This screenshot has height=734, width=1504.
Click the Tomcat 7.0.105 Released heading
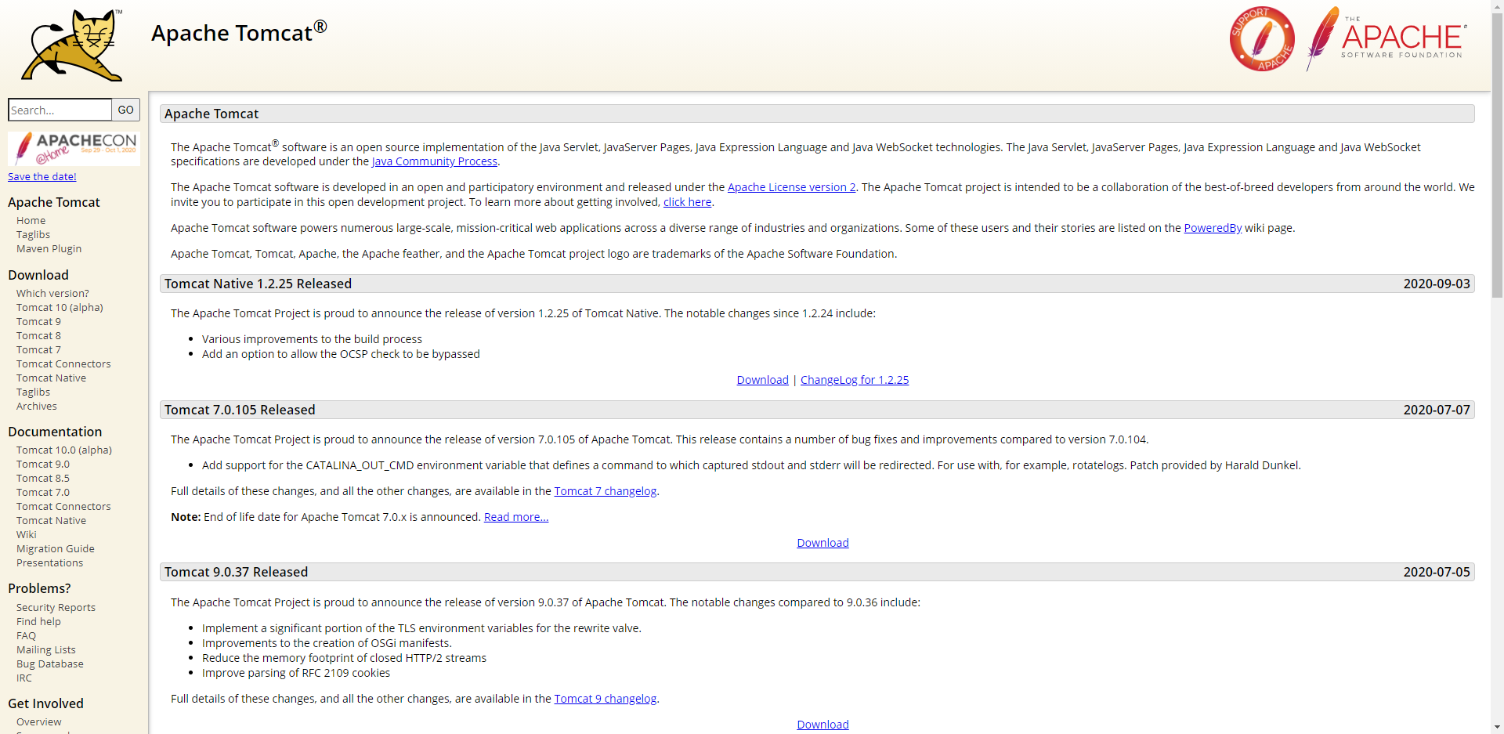pos(240,410)
